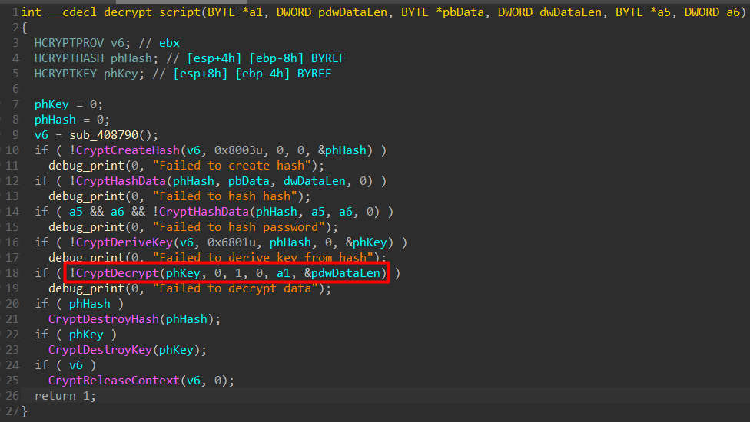Click CryptHashData on line 14
This screenshot has width=750, height=422.
204,212
